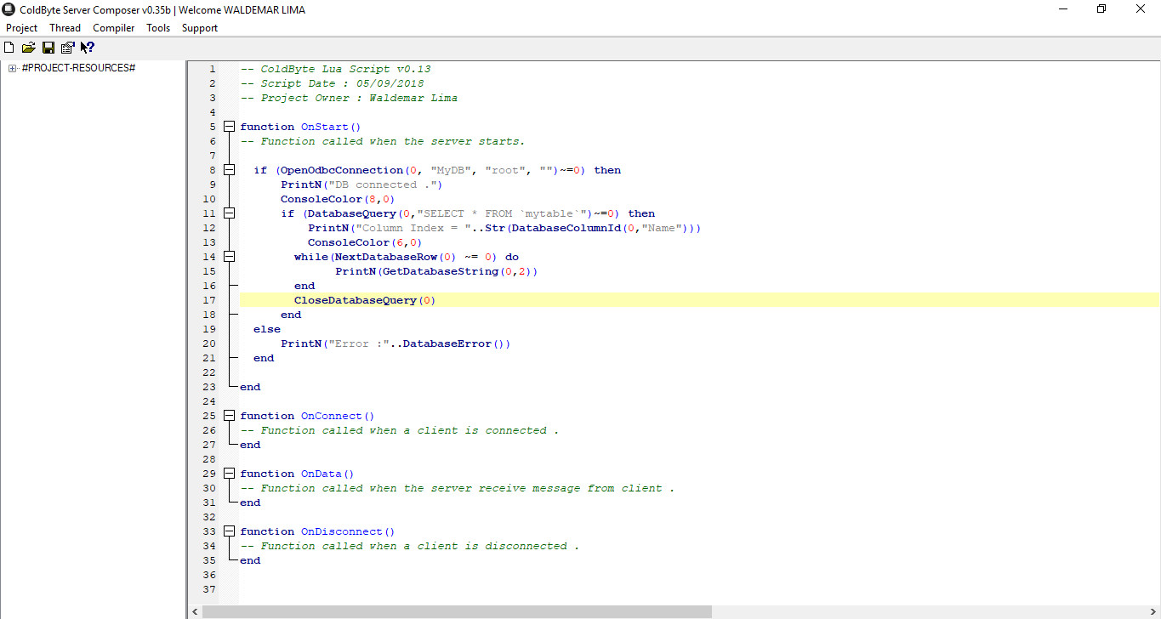This screenshot has height=619, width=1161.
Task: Collapse the NextDatabaseRow while loop fold
Action: point(229,256)
